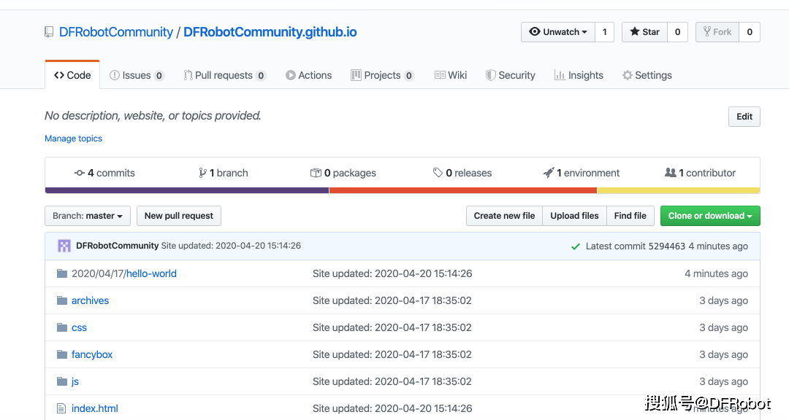
Task: Open the 0 releases link
Action: [462, 173]
